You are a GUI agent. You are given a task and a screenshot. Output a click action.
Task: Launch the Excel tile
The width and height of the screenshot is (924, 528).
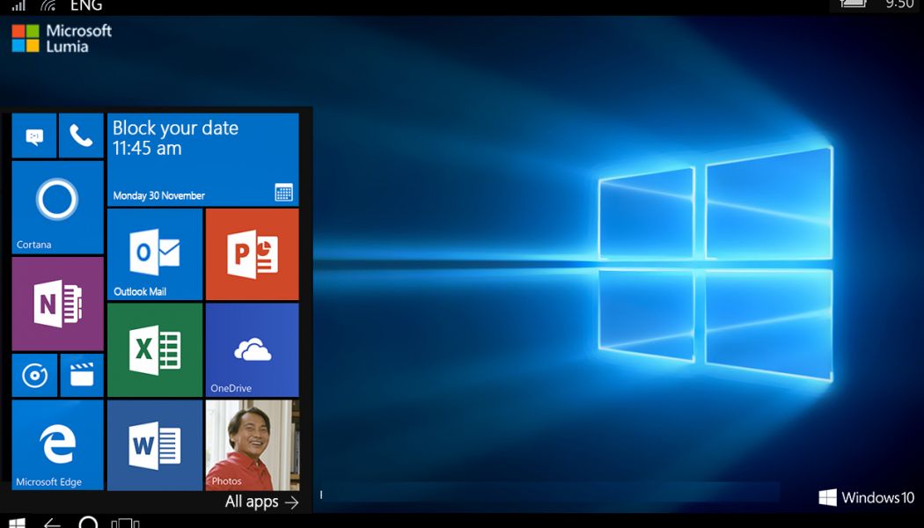pyautogui.click(x=155, y=349)
